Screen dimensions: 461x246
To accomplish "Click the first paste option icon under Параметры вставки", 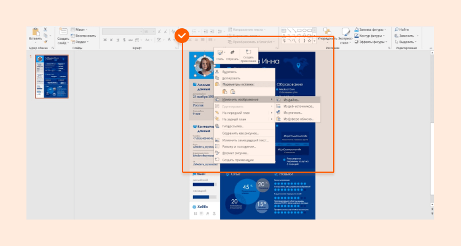I will (x=224, y=92).
